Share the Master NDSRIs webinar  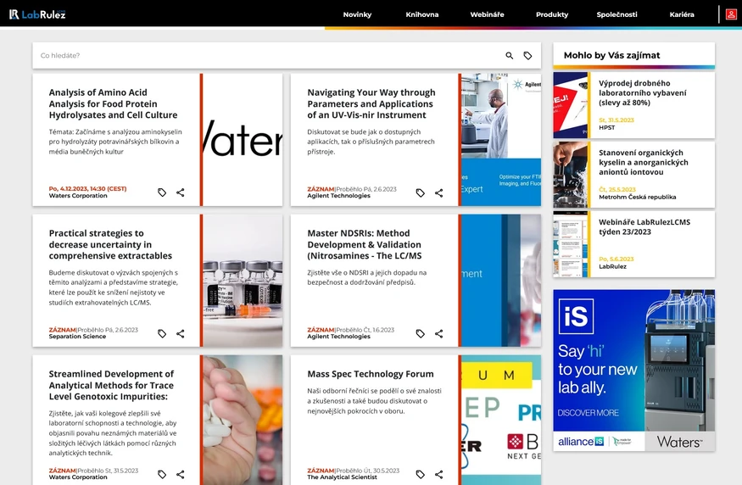coord(438,333)
